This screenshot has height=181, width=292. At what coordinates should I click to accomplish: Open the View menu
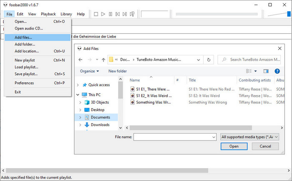point(32,14)
